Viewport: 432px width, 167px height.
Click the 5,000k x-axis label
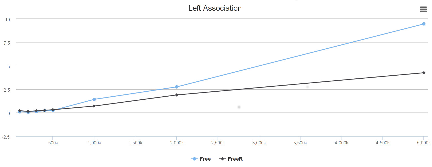click(424, 143)
